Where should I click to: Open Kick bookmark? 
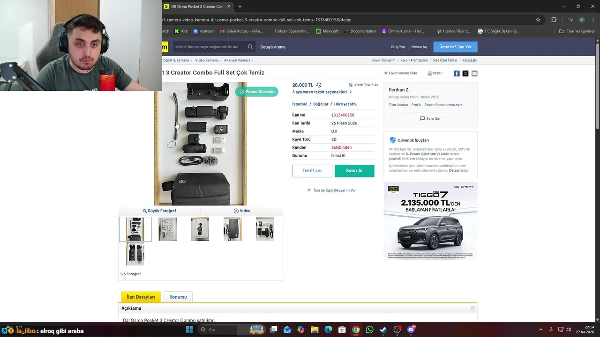point(181,31)
